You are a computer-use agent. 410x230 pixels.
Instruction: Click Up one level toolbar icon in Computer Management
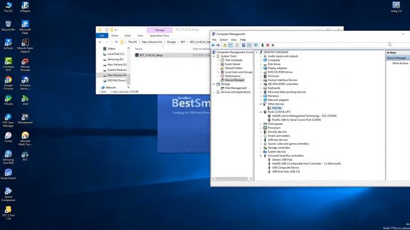225,45
